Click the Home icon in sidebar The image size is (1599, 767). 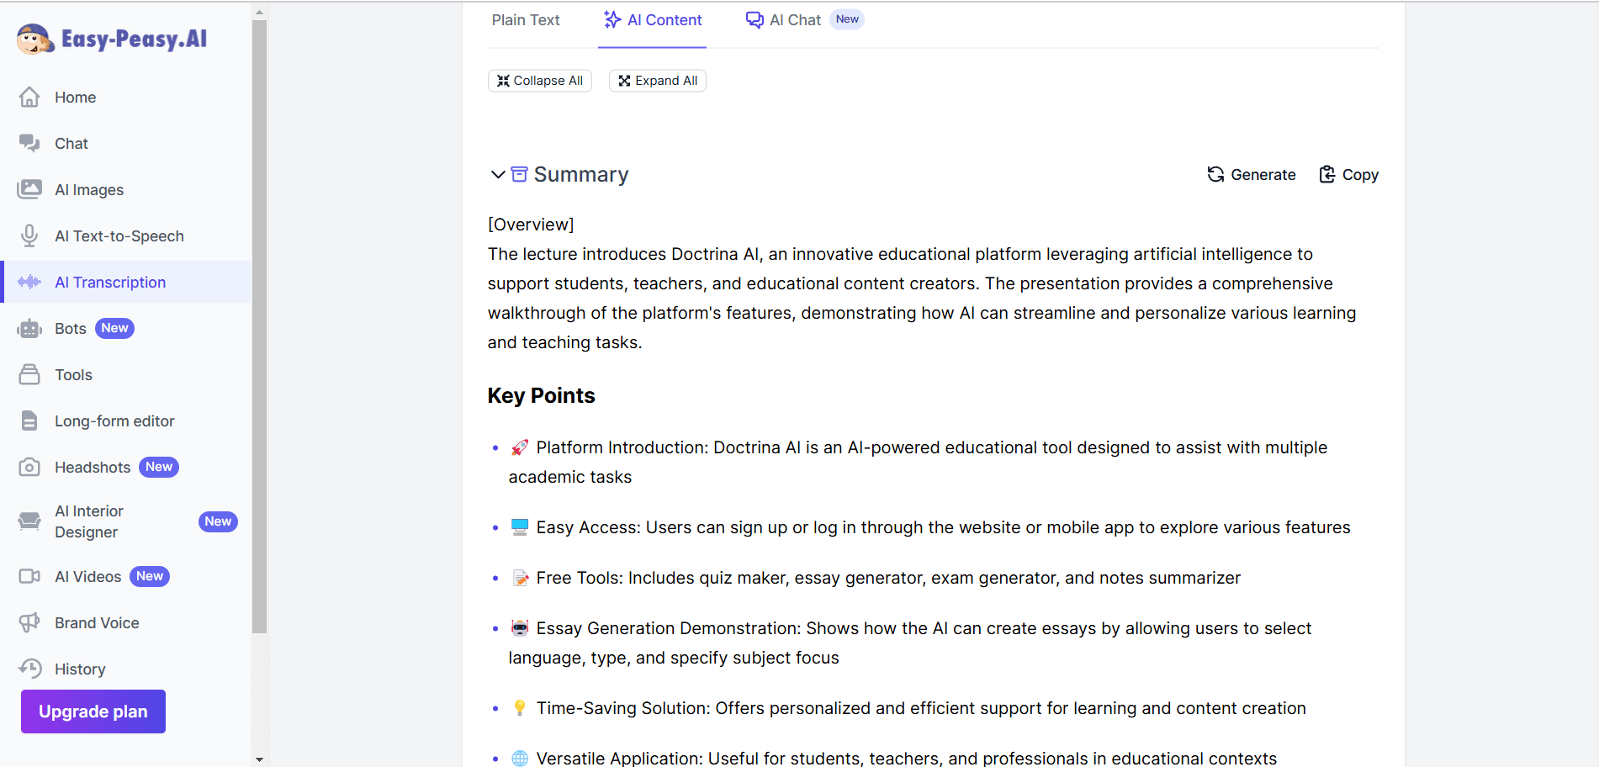click(29, 98)
